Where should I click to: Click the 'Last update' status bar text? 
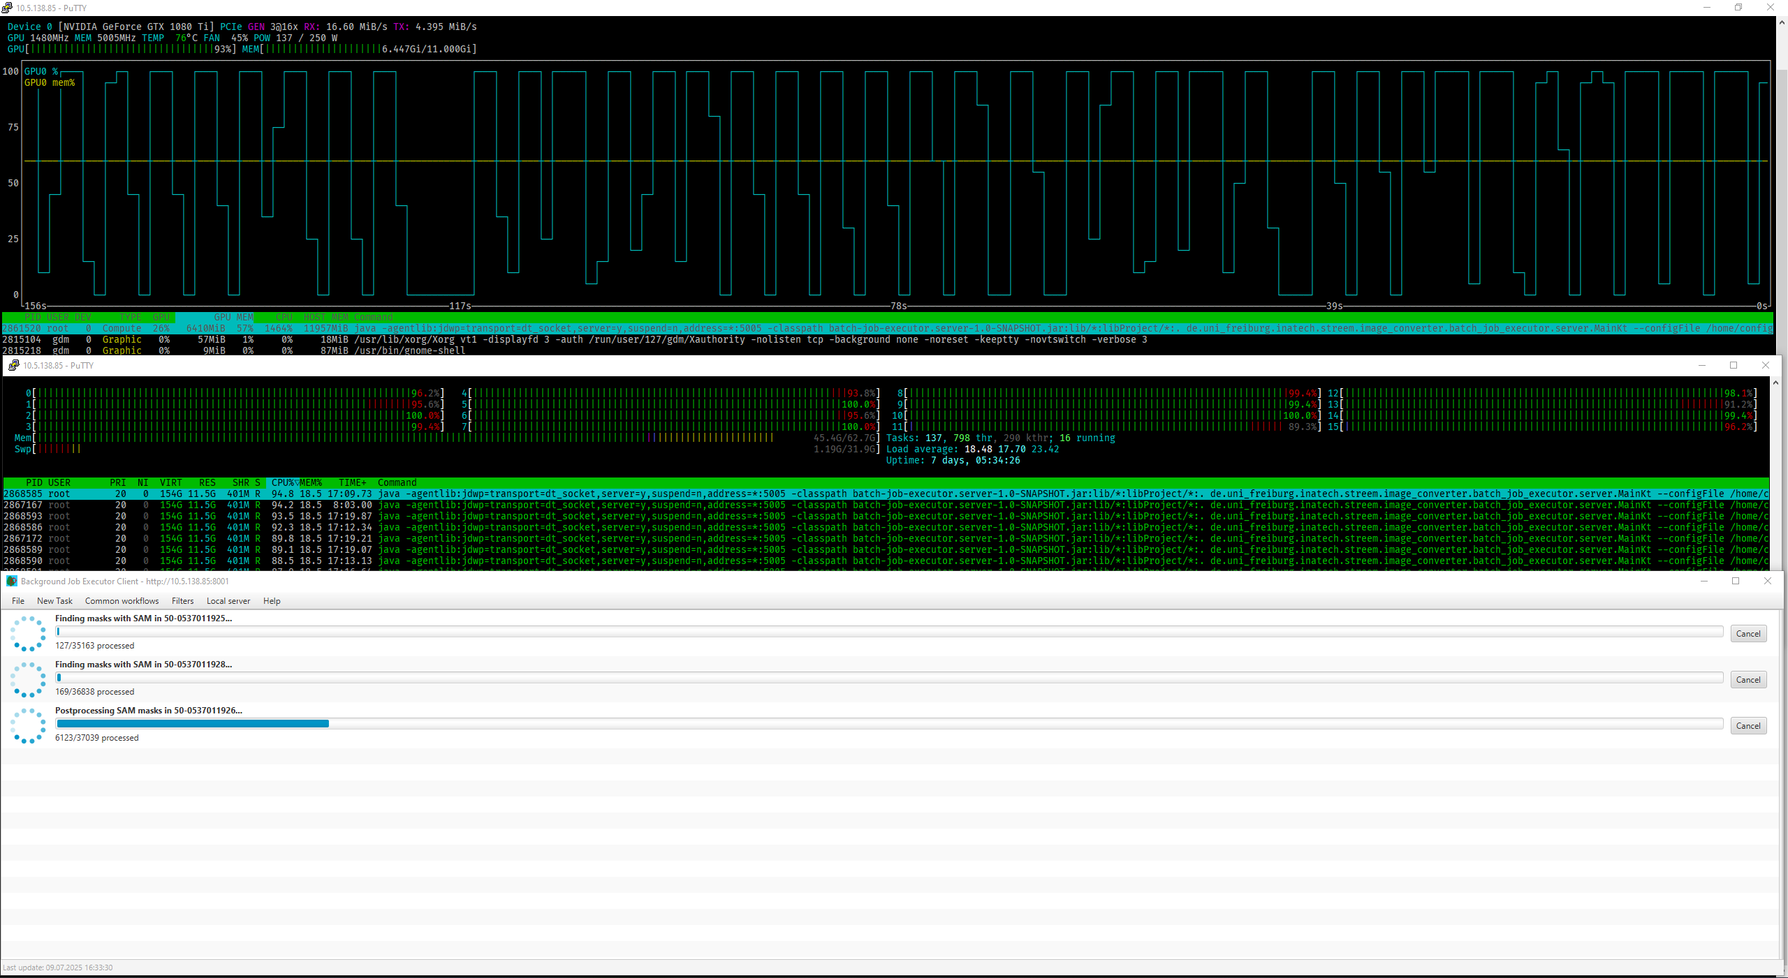click(58, 968)
